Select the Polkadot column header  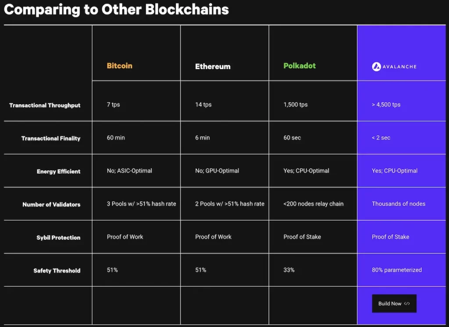pyautogui.click(x=299, y=66)
